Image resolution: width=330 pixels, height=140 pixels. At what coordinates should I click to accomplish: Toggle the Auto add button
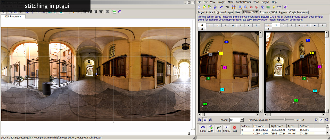pyautogui.click(x=211, y=129)
